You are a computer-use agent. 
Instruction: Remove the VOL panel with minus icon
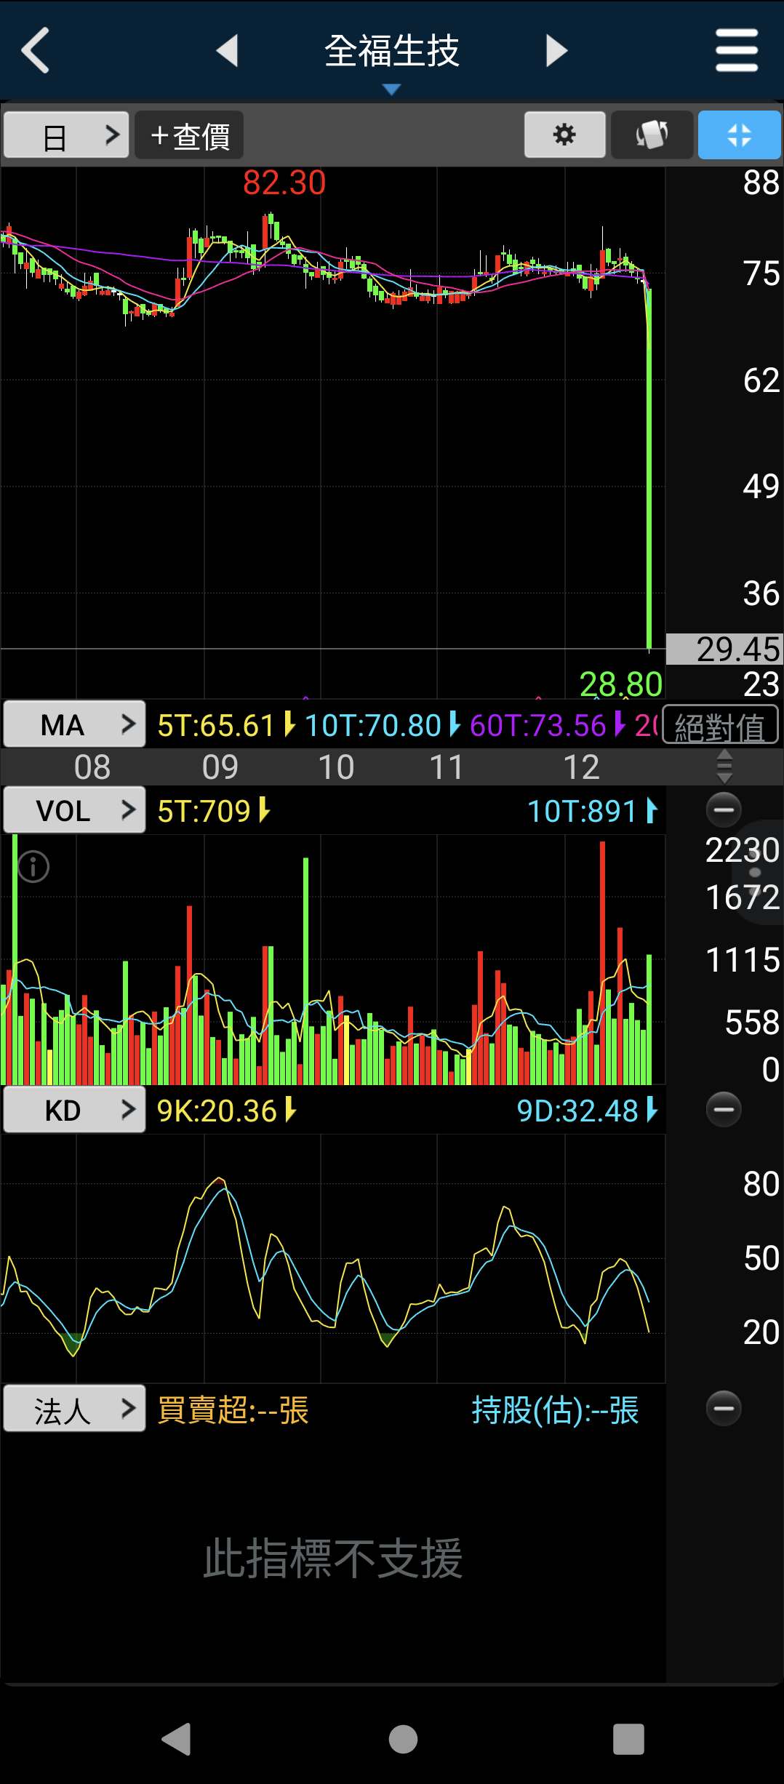[x=724, y=809]
